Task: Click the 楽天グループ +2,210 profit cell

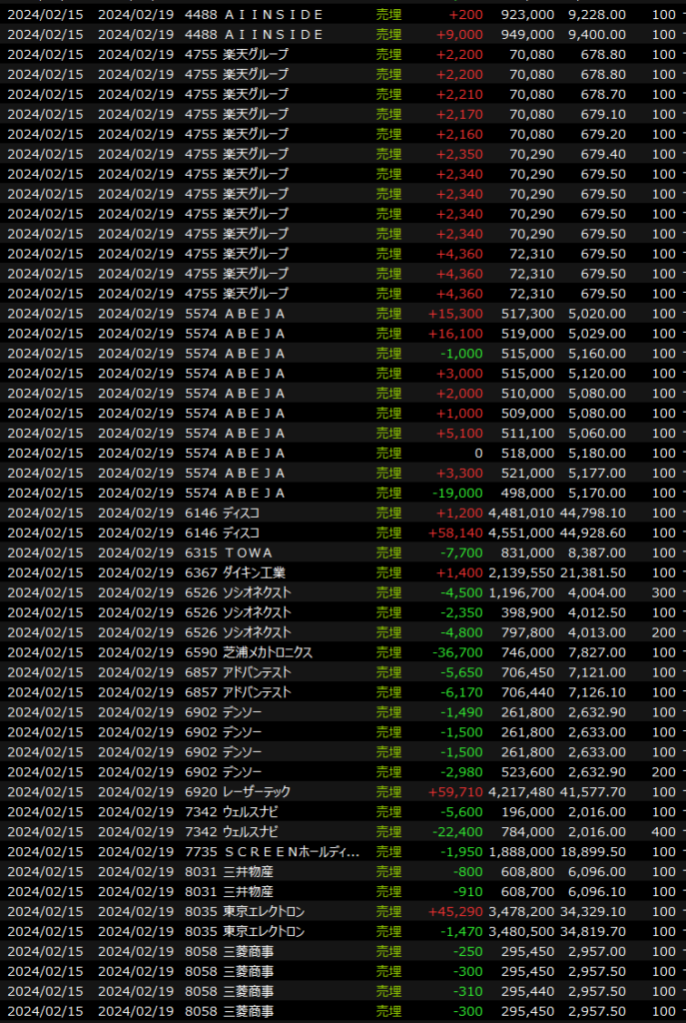Action: pos(461,95)
